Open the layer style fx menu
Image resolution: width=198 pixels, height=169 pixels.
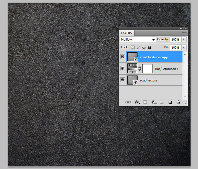click(x=137, y=102)
